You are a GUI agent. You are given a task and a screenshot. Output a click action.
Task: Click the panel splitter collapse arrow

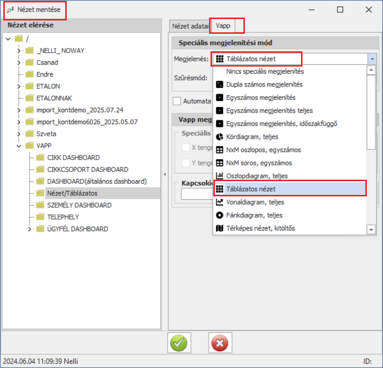(164, 174)
